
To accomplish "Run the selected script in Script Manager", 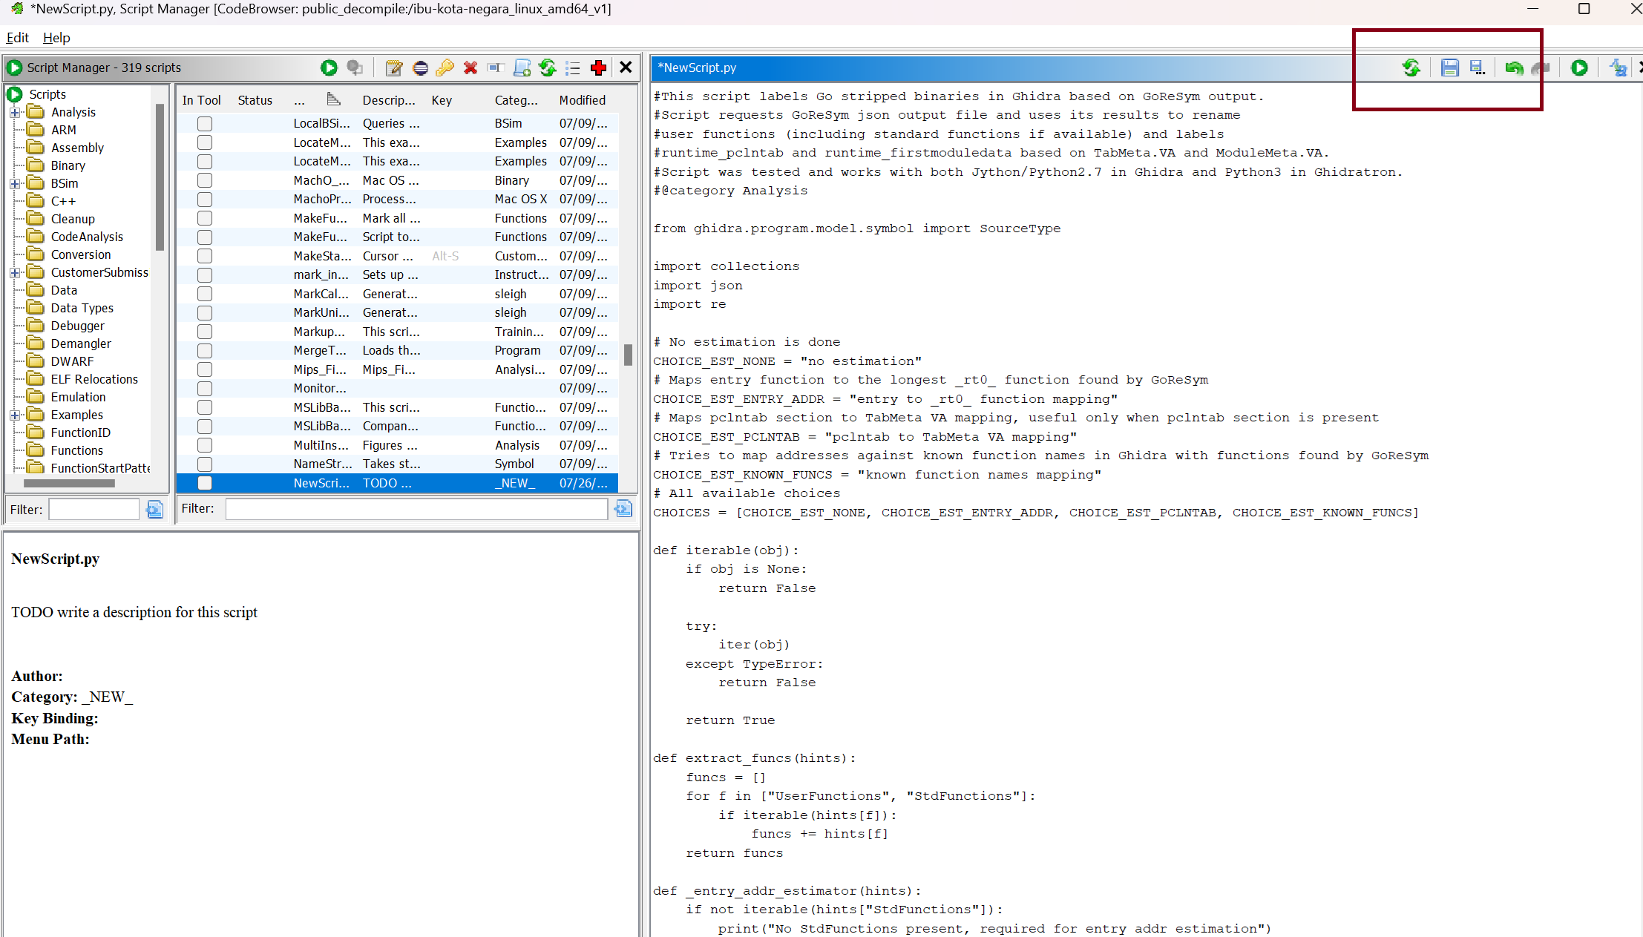I will 329,68.
